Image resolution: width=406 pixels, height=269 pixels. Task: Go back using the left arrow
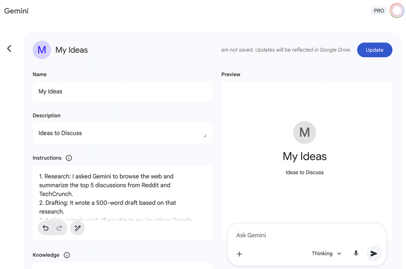pos(9,48)
